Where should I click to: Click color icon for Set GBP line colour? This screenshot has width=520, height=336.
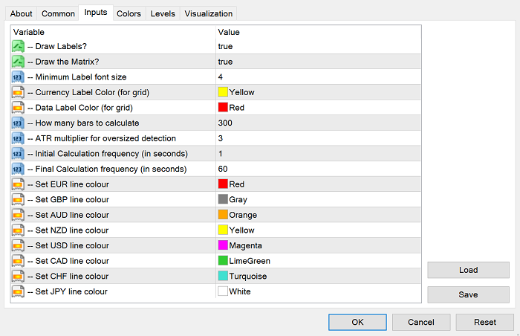pyautogui.click(x=18, y=199)
